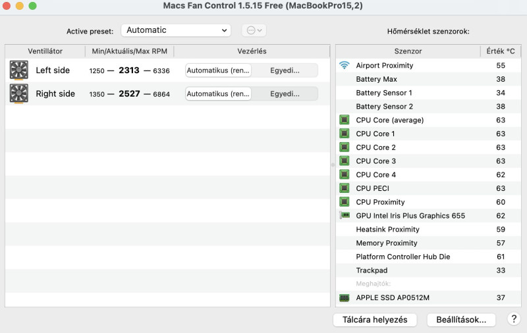The image size is (527, 333).
Task: Click the Tálcára helyezés button
Action: click(x=375, y=320)
